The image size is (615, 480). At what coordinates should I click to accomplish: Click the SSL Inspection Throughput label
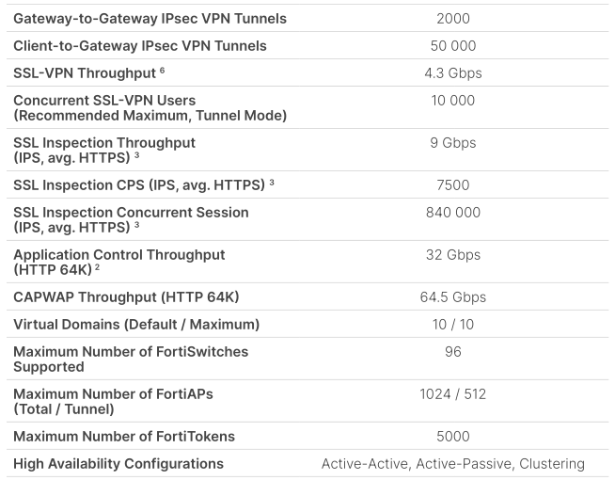104,143
